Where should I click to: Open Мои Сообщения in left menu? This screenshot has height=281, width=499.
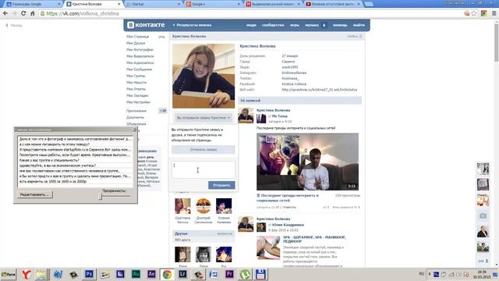(139, 69)
